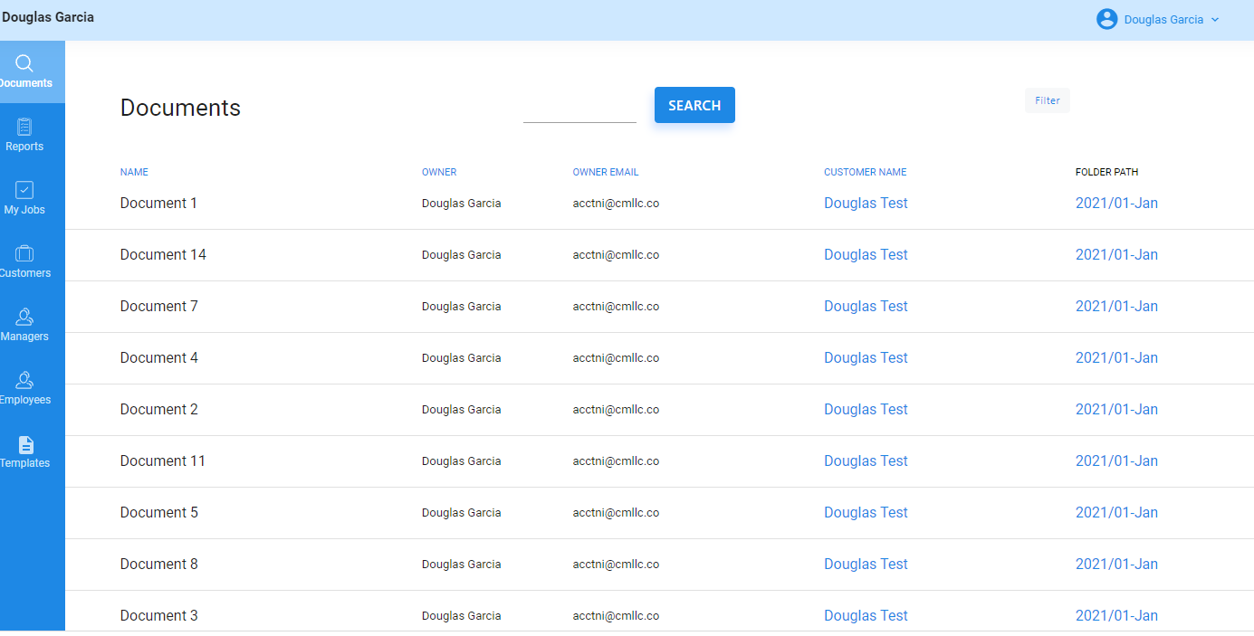Sort by the OWNER EMAIL column header
The height and width of the screenshot is (636, 1254).
606,172
